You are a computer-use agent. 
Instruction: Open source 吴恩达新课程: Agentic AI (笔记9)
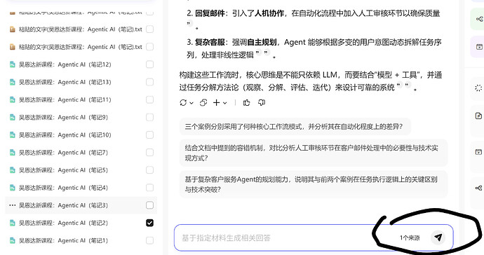[x=63, y=117]
